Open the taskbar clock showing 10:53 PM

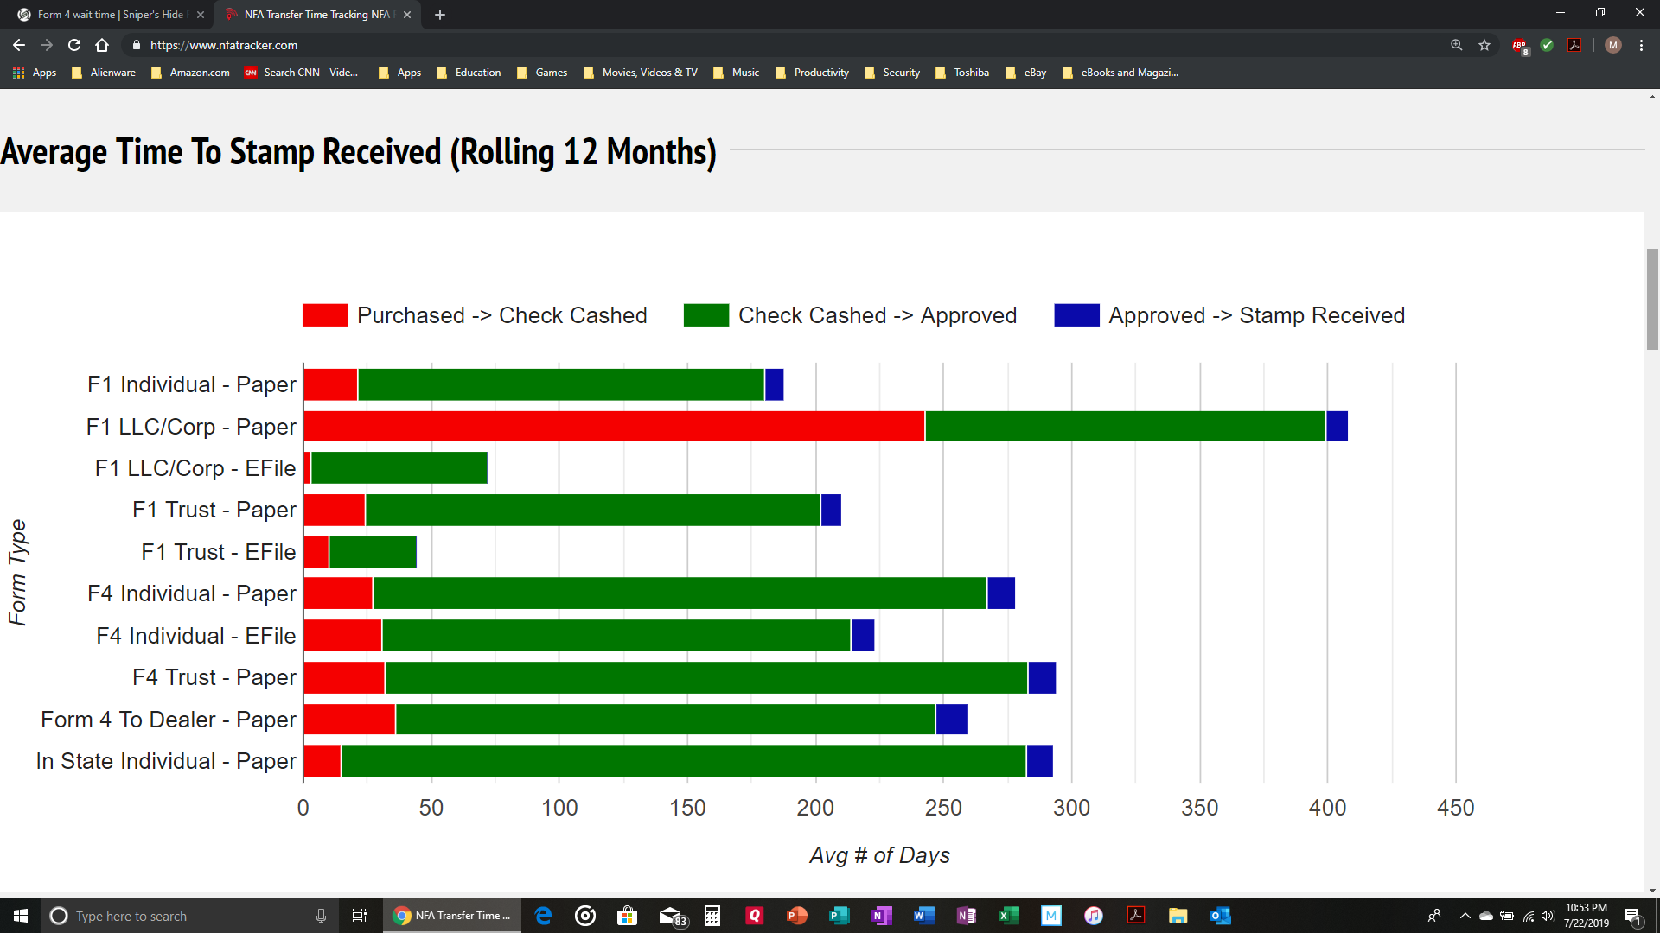[x=1586, y=916]
